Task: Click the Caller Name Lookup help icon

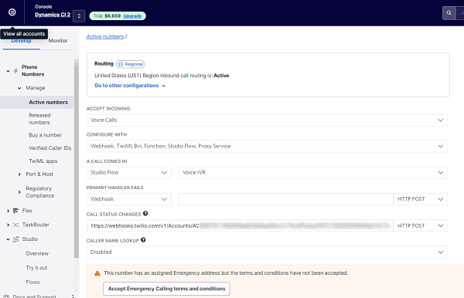Action: 143,240
